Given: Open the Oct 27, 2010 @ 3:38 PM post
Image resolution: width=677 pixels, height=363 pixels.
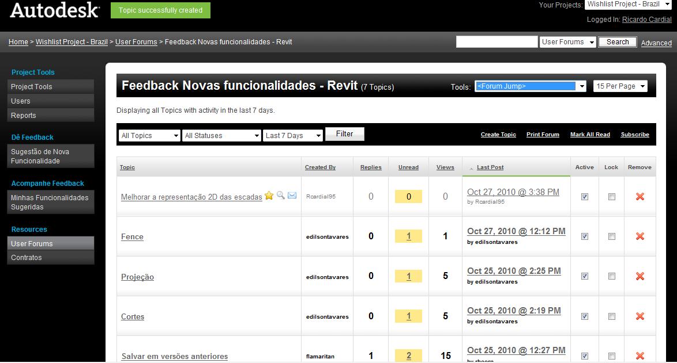Looking at the screenshot, I should click(513, 192).
